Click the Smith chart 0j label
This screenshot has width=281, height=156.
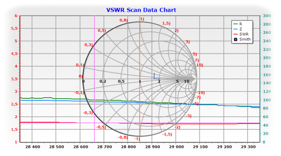coord(81,77)
